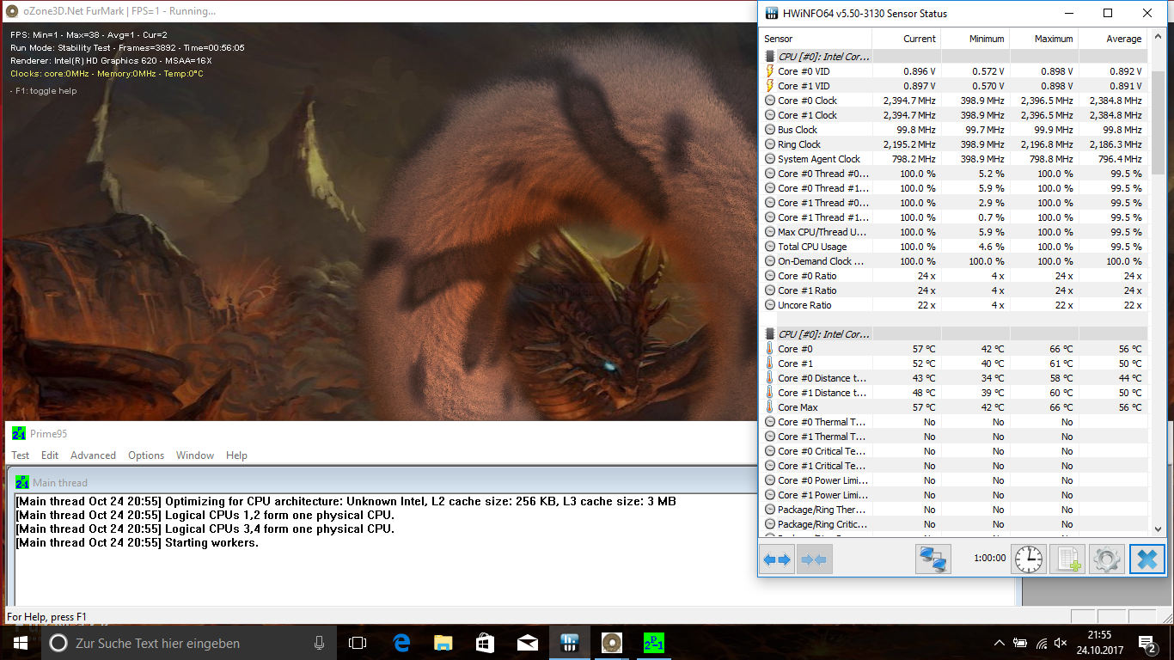Viewport: 1174px width, 660px height.
Task: Switch to Prime95 via its taskbar icon
Action: click(x=653, y=643)
